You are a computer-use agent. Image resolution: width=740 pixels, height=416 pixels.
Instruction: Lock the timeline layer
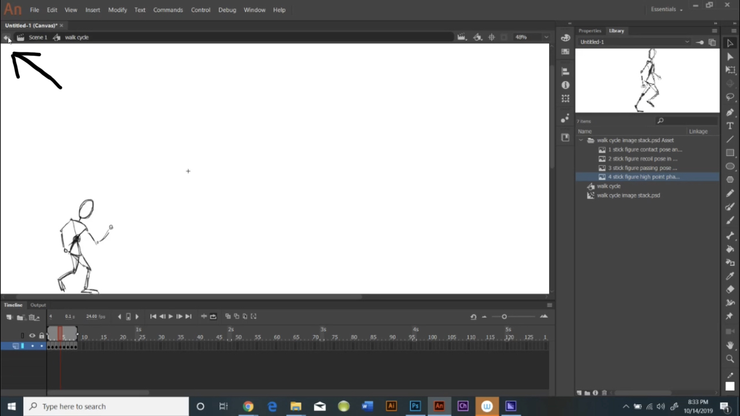click(x=41, y=346)
